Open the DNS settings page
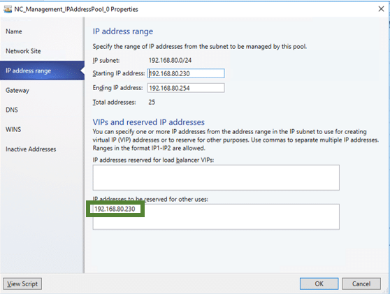 (x=12, y=110)
